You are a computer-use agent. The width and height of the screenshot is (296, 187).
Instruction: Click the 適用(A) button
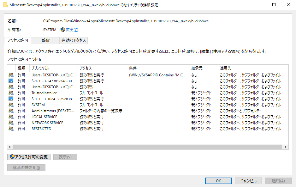coord(278,181)
